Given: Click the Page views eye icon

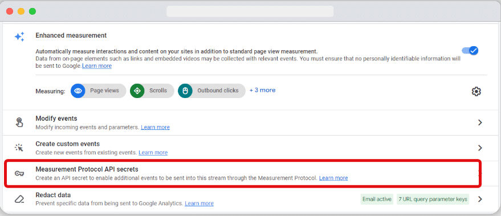Looking at the screenshot, I should [78, 91].
